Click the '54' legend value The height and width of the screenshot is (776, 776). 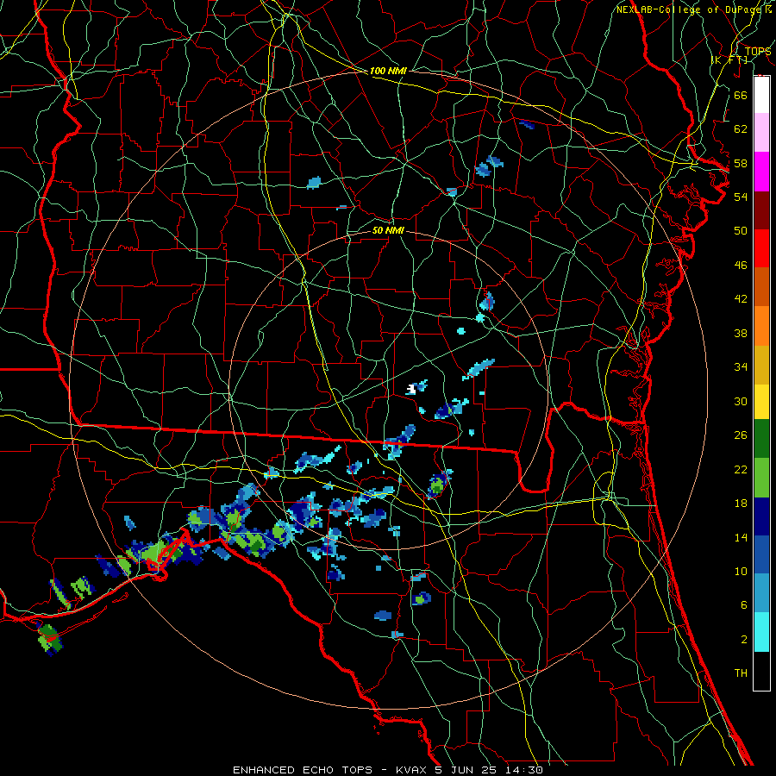tap(741, 197)
